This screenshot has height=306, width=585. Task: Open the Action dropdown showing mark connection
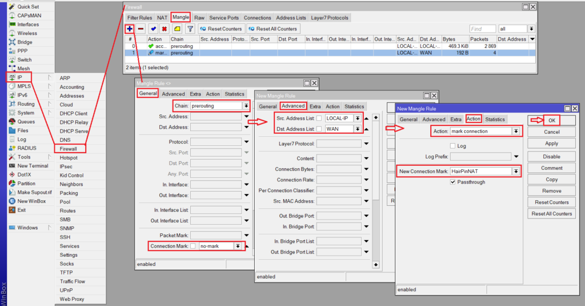(516, 131)
